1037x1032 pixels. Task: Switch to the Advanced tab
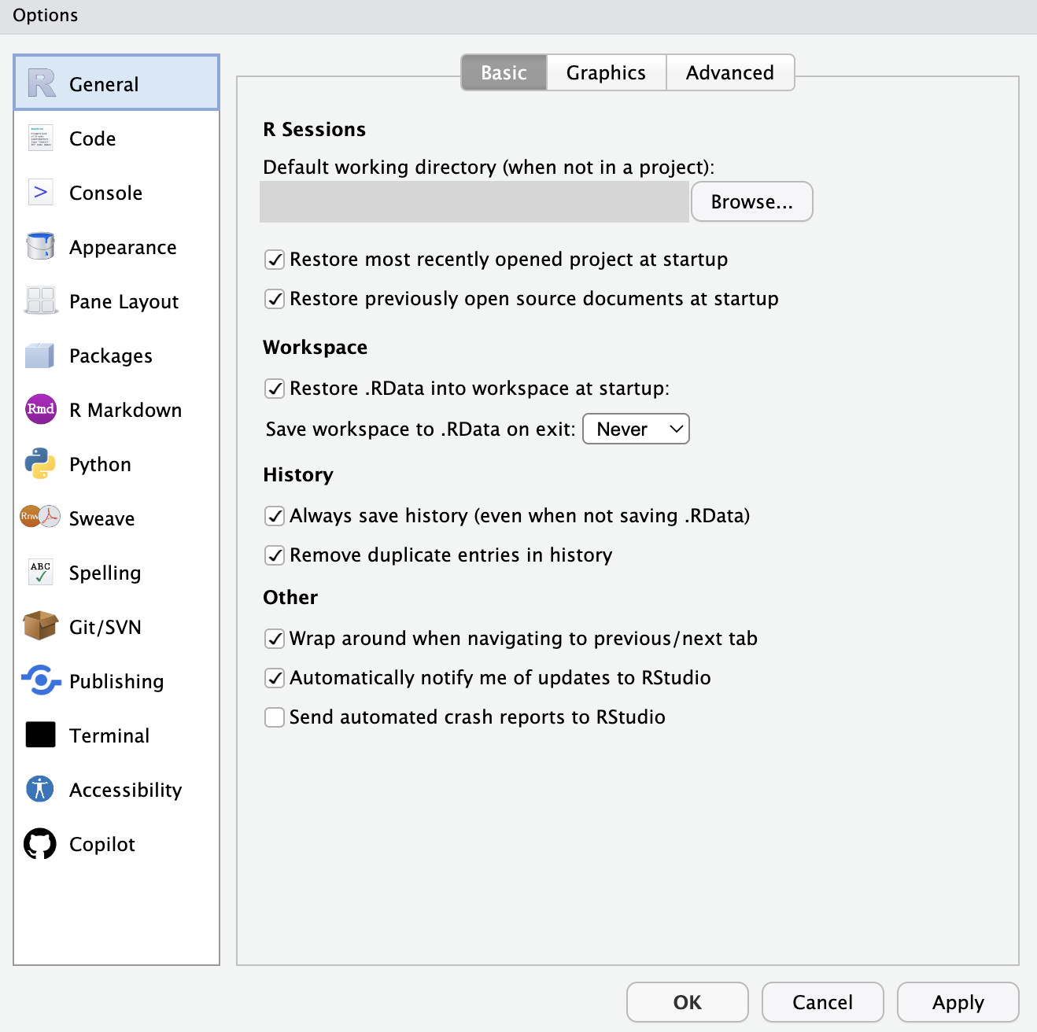pos(729,73)
